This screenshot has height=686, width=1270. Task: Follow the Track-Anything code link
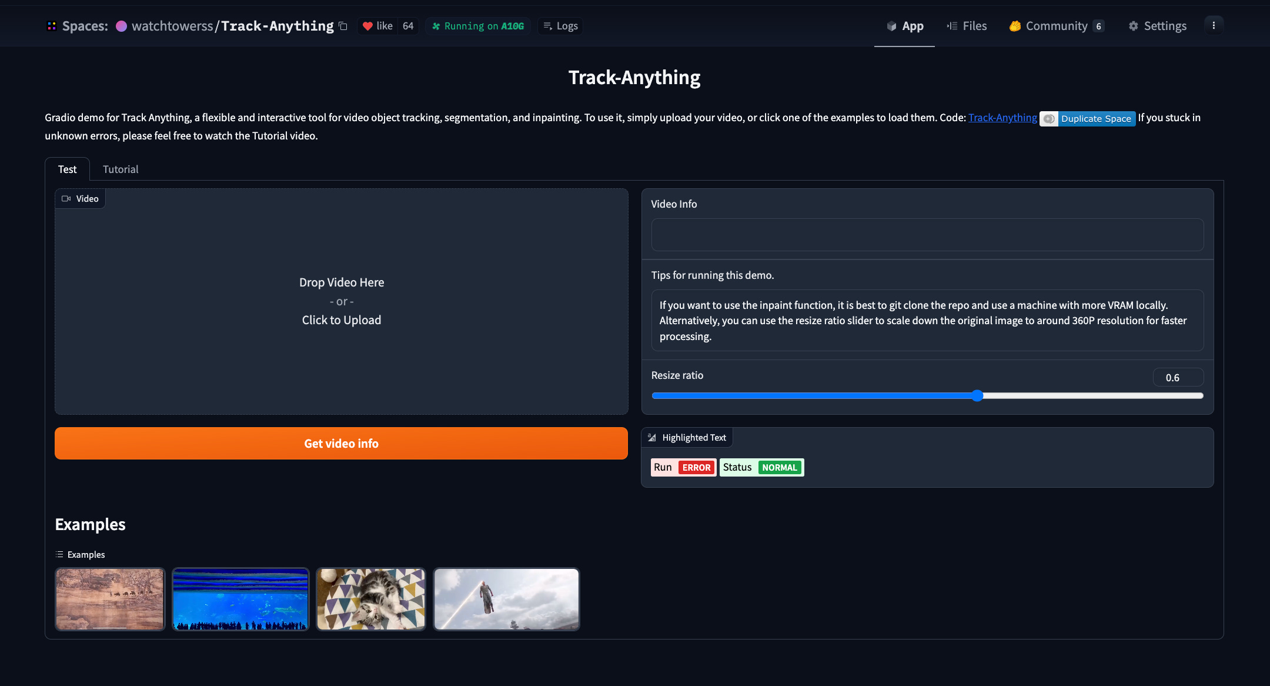tap(1002, 118)
